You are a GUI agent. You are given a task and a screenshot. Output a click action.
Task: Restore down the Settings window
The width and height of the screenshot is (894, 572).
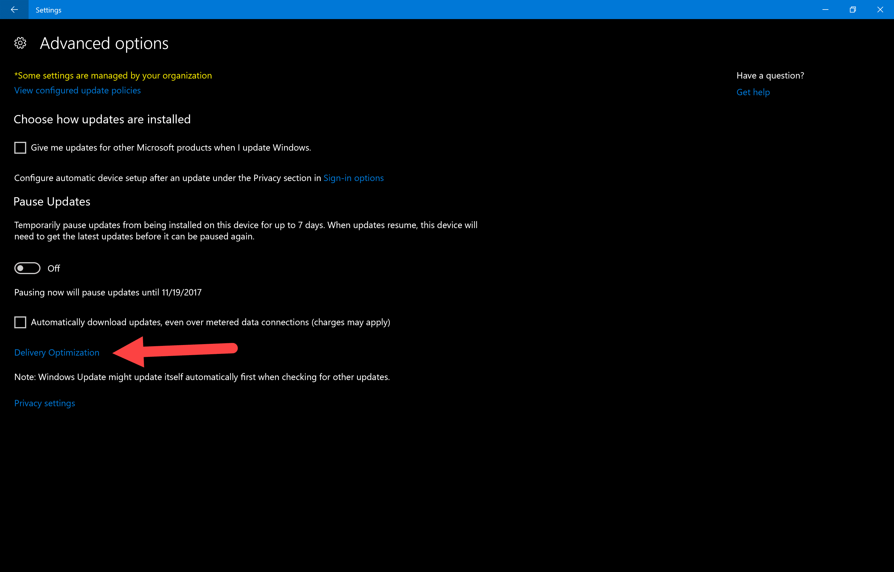coord(853,10)
